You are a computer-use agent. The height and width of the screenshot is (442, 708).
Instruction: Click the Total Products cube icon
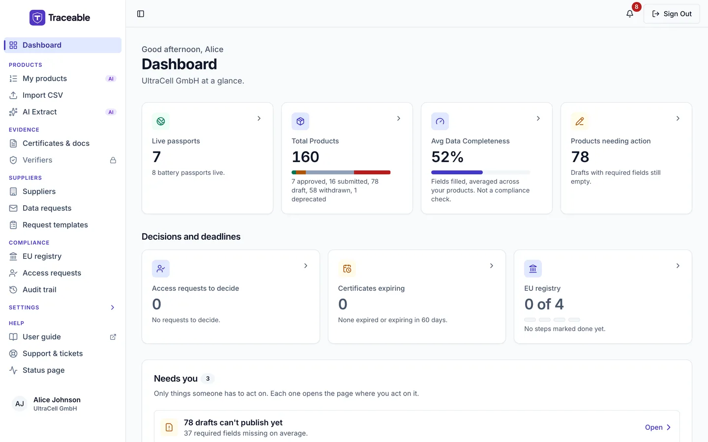[x=300, y=121]
